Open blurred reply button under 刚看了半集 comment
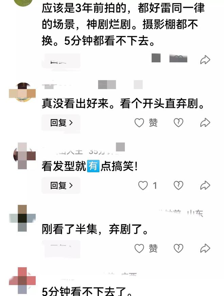 tap(61, 248)
